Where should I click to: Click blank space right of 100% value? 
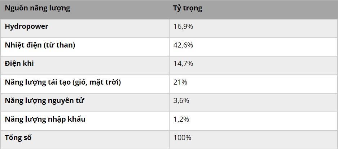pyautogui.click(x=264, y=139)
